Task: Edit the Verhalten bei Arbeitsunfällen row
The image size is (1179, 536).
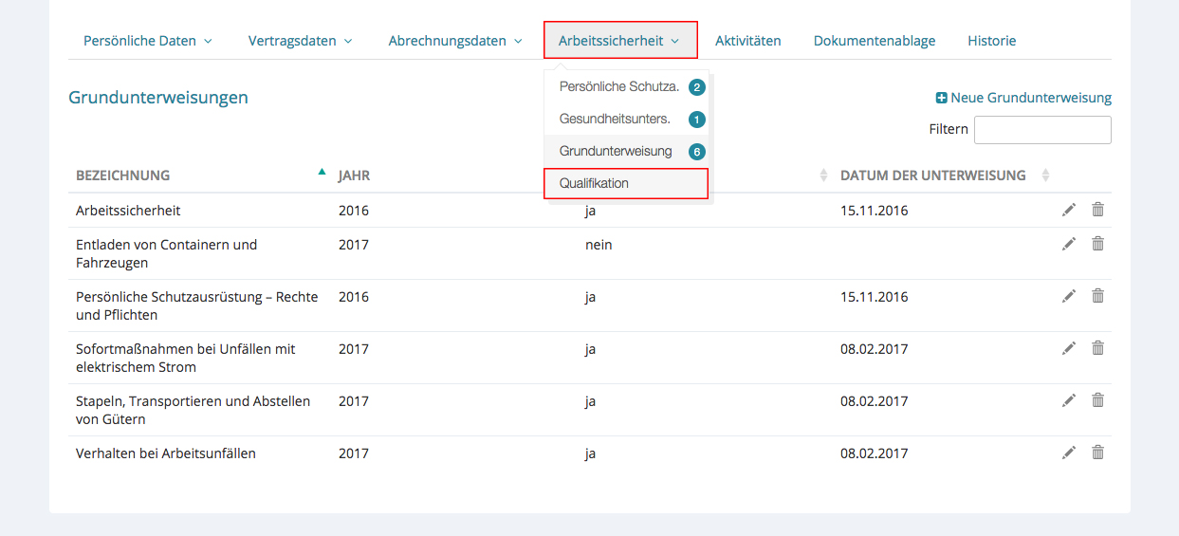Action: 1069,453
